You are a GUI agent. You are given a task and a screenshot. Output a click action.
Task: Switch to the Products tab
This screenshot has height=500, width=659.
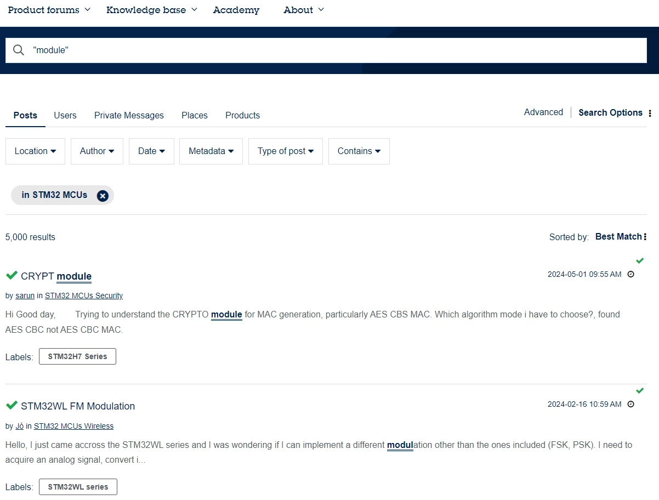[x=242, y=116]
